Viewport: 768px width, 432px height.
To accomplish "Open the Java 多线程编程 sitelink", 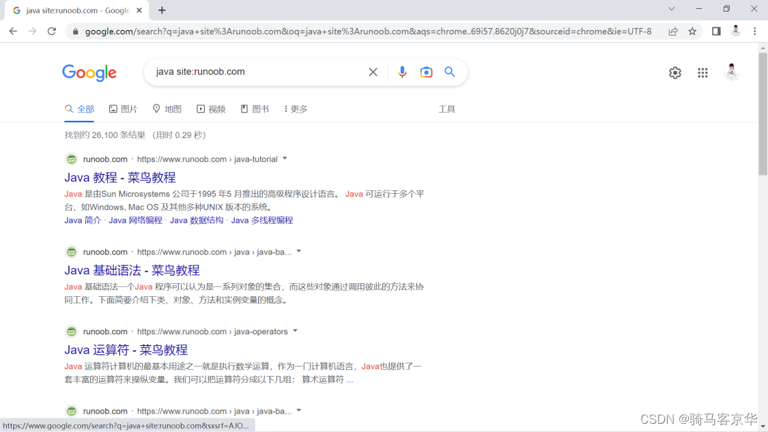I will tap(262, 220).
